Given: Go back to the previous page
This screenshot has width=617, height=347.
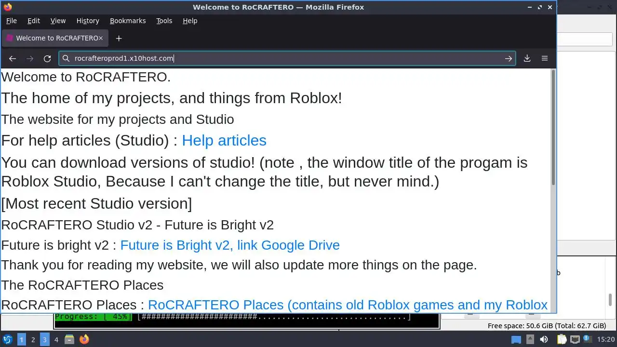Looking at the screenshot, I should [x=13, y=58].
